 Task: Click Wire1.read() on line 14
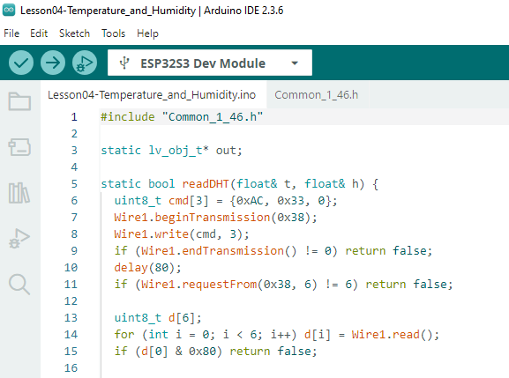tap(392, 335)
